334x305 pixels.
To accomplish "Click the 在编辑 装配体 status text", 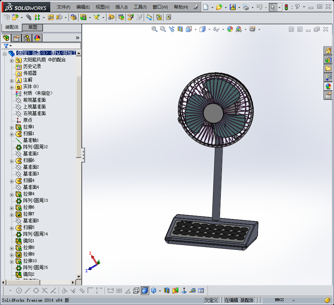I will 239,300.
